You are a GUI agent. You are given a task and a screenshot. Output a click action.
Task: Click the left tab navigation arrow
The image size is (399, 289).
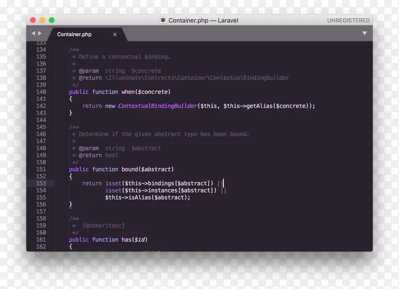[x=32, y=33]
